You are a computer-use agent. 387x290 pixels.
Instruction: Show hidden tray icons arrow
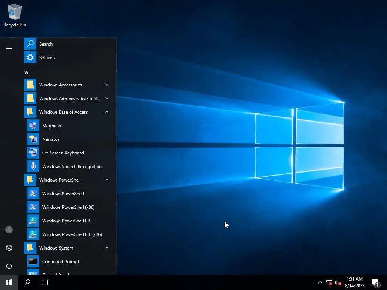pos(320,282)
